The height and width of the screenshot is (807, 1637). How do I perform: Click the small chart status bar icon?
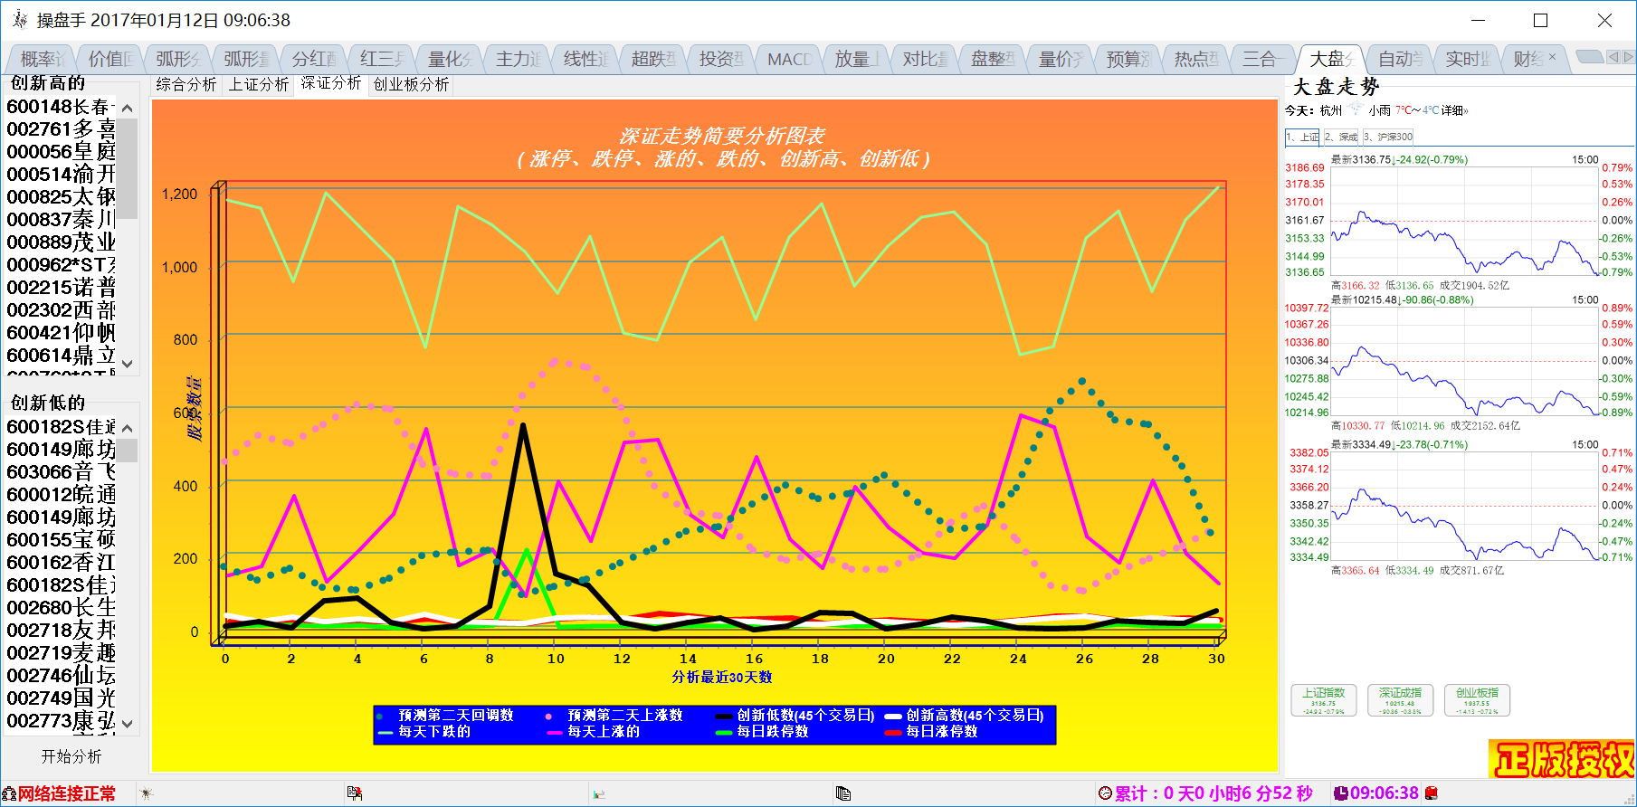pyautogui.click(x=598, y=793)
